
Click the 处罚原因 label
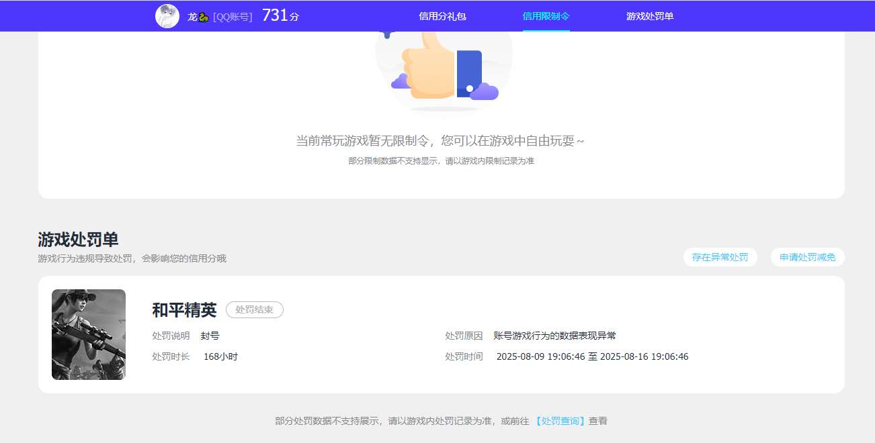tap(464, 336)
